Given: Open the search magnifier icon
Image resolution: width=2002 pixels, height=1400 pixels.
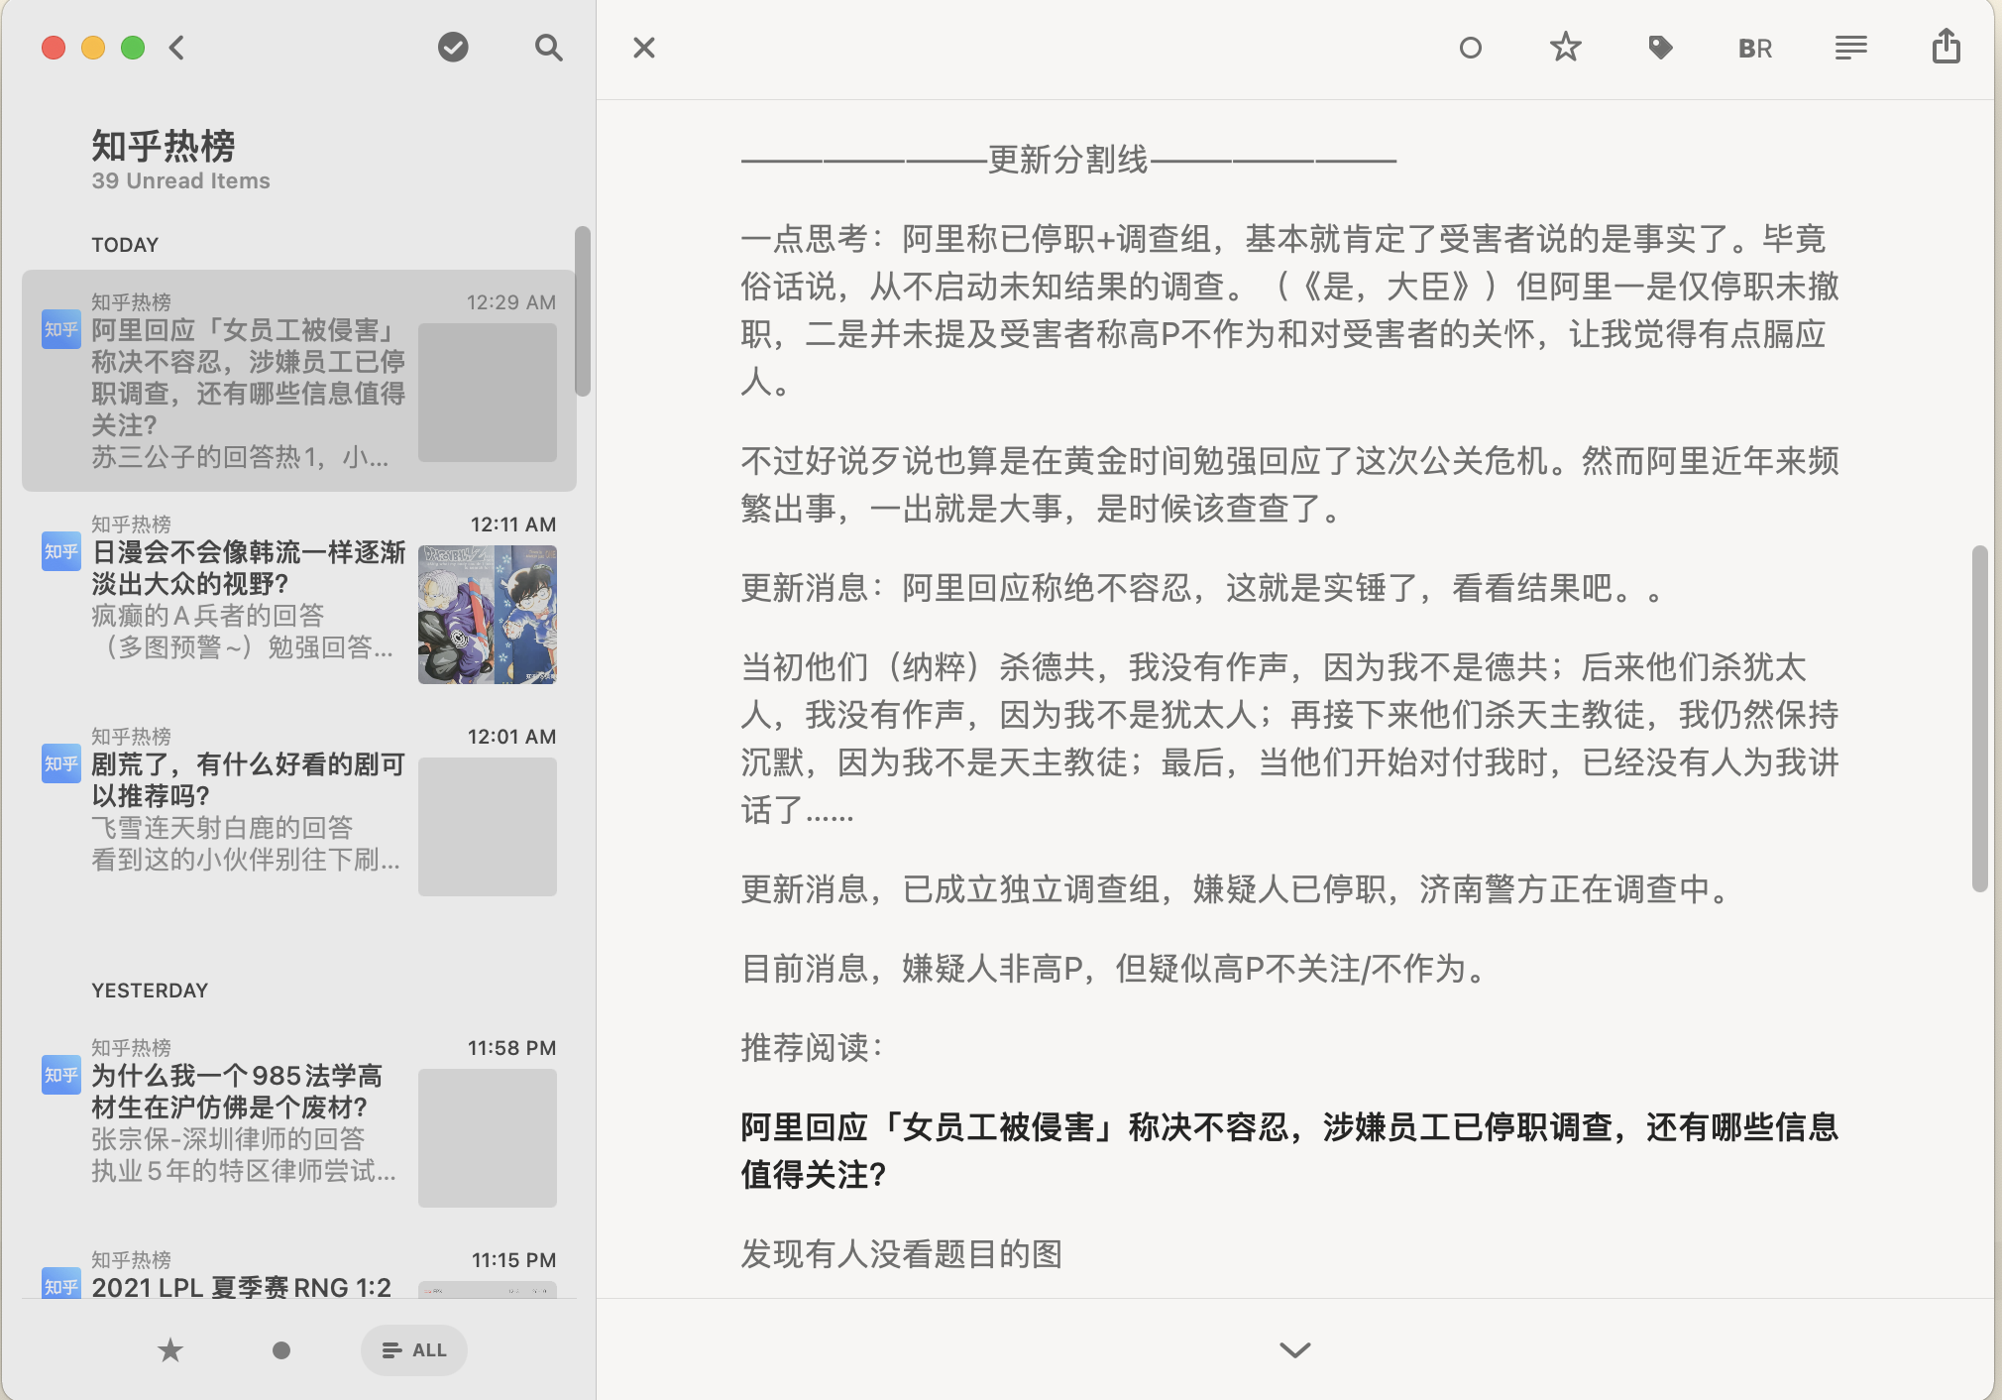Looking at the screenshot, I should pos(548,48).
